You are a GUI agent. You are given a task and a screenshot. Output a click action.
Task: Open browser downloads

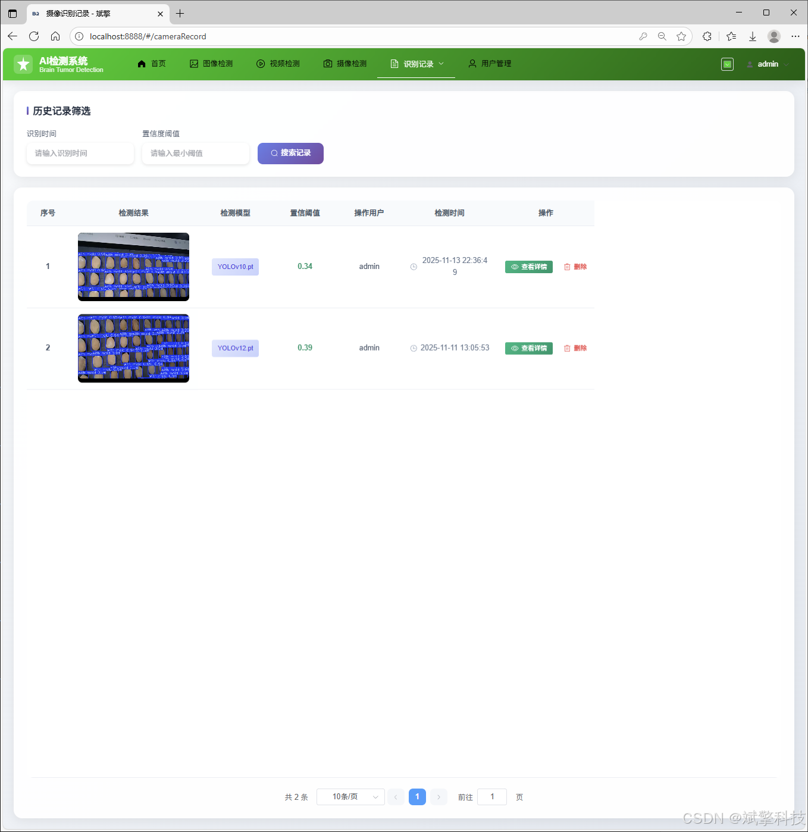point(753,36)
